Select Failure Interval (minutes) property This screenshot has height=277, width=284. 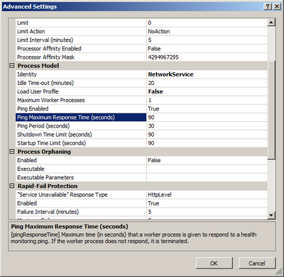pyautogui.click(x=81, y=212)
